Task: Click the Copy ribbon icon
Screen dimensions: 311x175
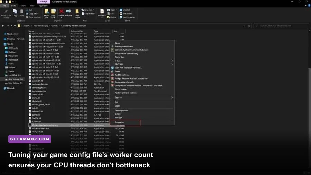Action: point(15,11)
